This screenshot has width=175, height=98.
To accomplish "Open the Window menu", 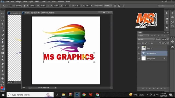I will click(x=61, y=2).
